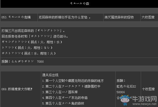Click step 5 第五个人在コハル島的森林

(63, 103)
